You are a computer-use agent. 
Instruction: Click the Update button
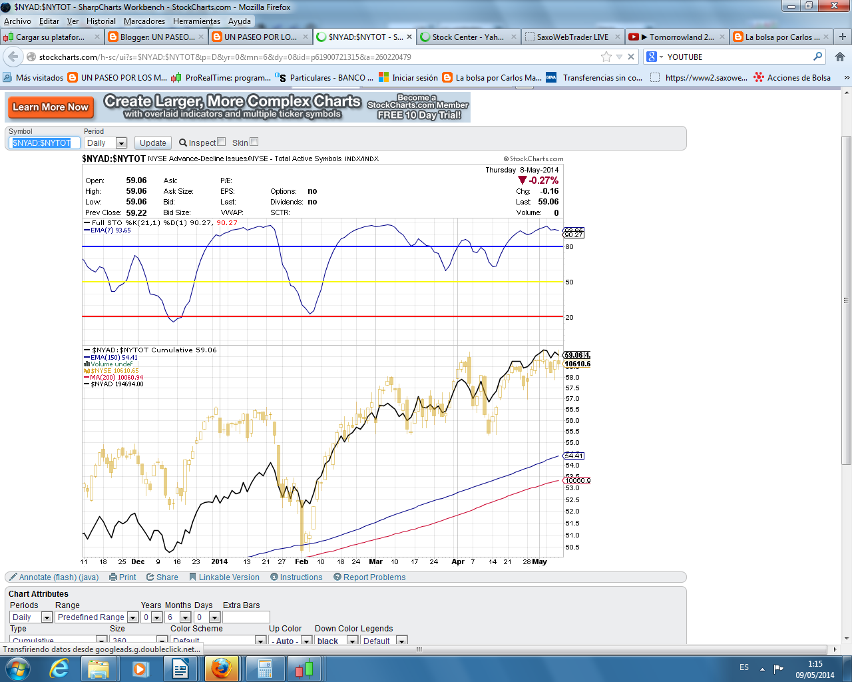tap(152, 143)
